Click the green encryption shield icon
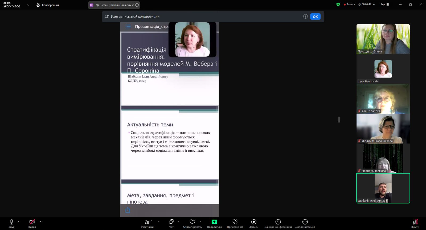 point(338,5)
